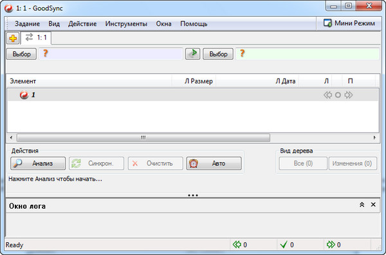
Task: Click the right-arrow counter in status bar
Action: [333, 245]
